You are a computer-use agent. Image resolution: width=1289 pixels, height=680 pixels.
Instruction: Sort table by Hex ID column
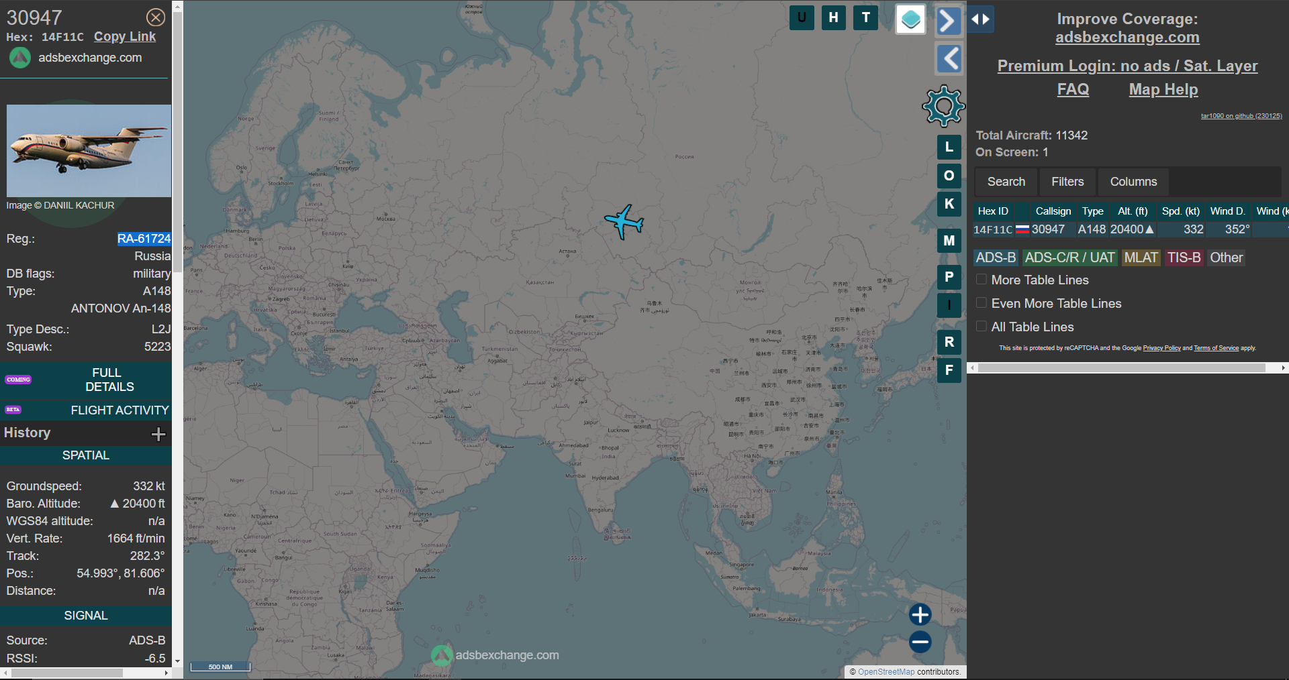point(993,211)
